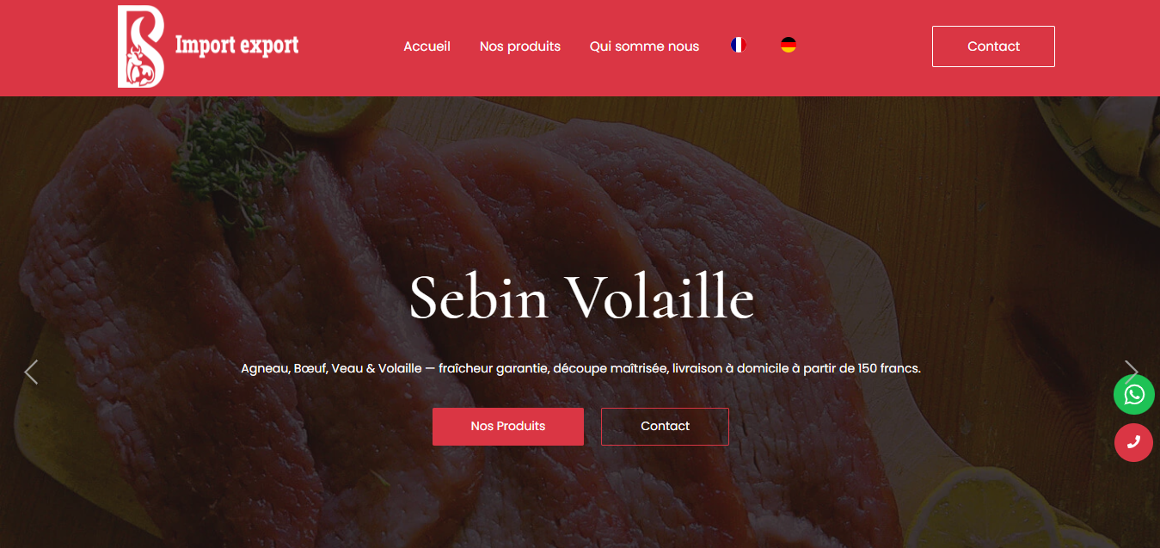Click the outlined Contact button in header
This screenshot has height=548, width=1160.
[993, 46]
